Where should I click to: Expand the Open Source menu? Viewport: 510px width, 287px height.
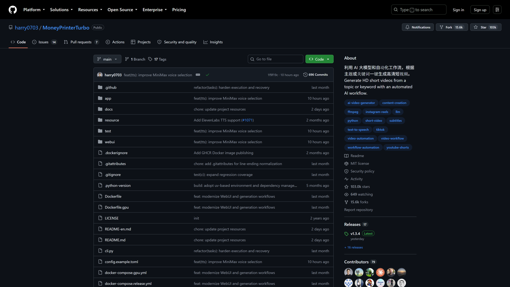122,10
